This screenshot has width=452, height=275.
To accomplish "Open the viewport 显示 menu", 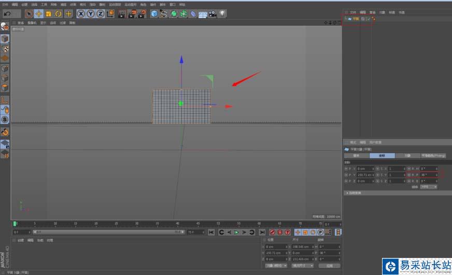I will click(43, 23).
